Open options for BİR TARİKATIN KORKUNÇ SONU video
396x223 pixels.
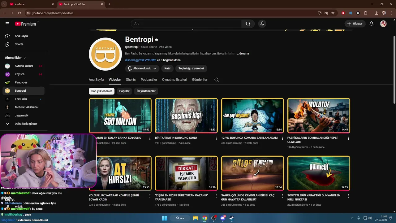(216, 138)
